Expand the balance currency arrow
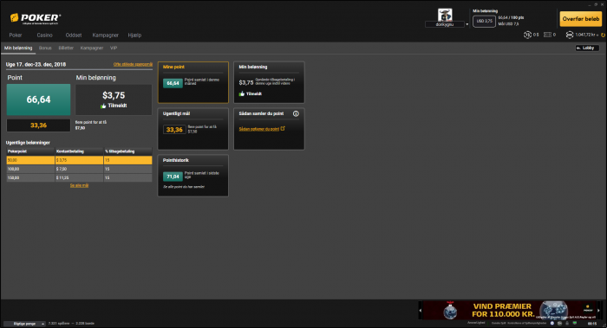Viewport: 607px width, 328px height. (598, 35)
